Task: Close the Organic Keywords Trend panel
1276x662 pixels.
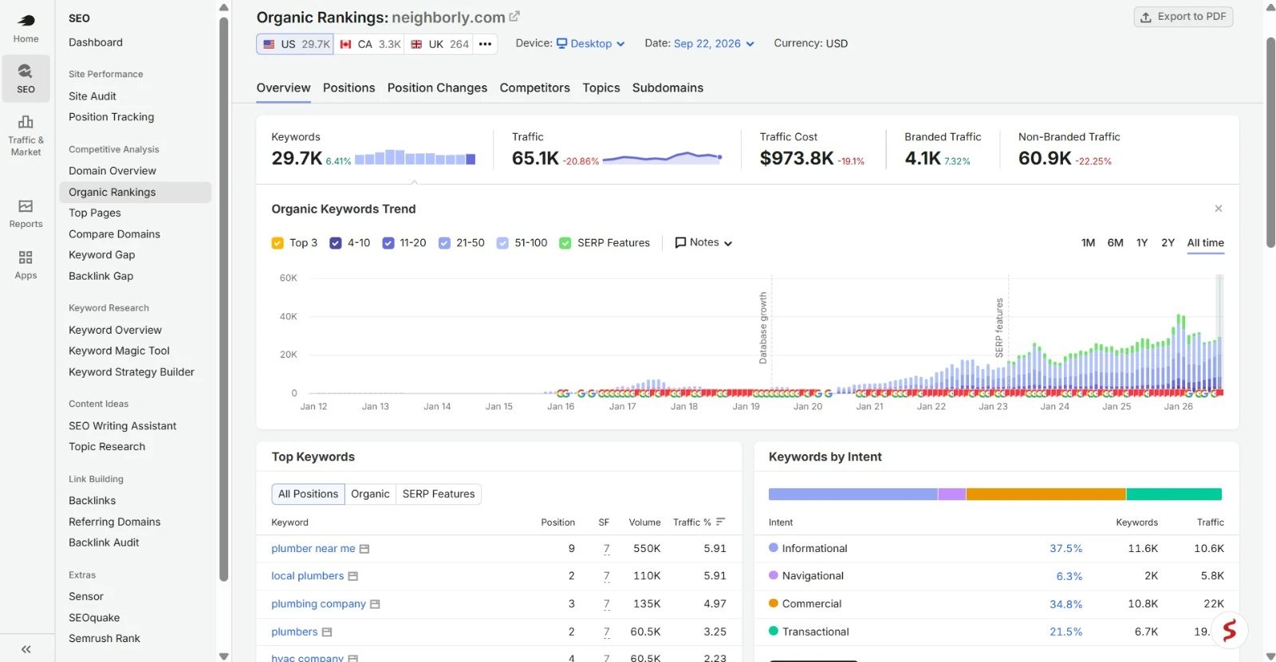Action: [x=1219, y=209]
